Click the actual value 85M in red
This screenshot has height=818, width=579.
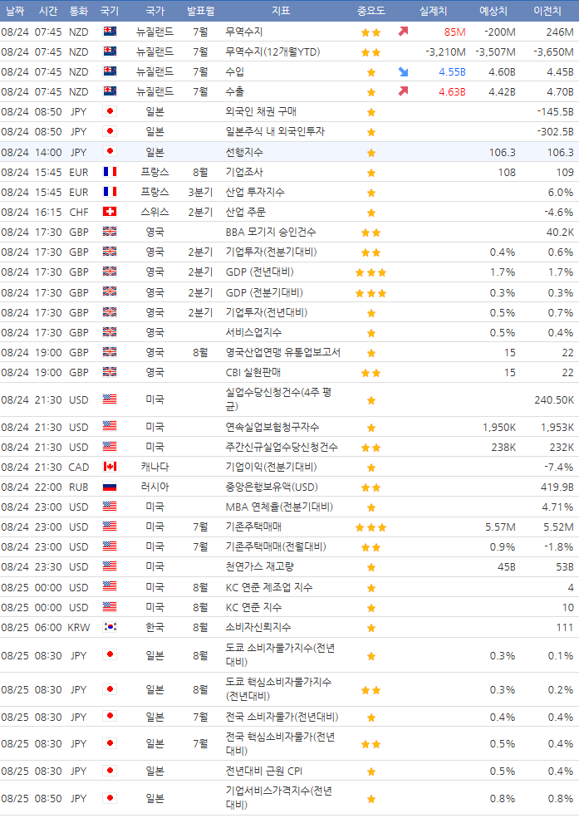coord(455,32)
